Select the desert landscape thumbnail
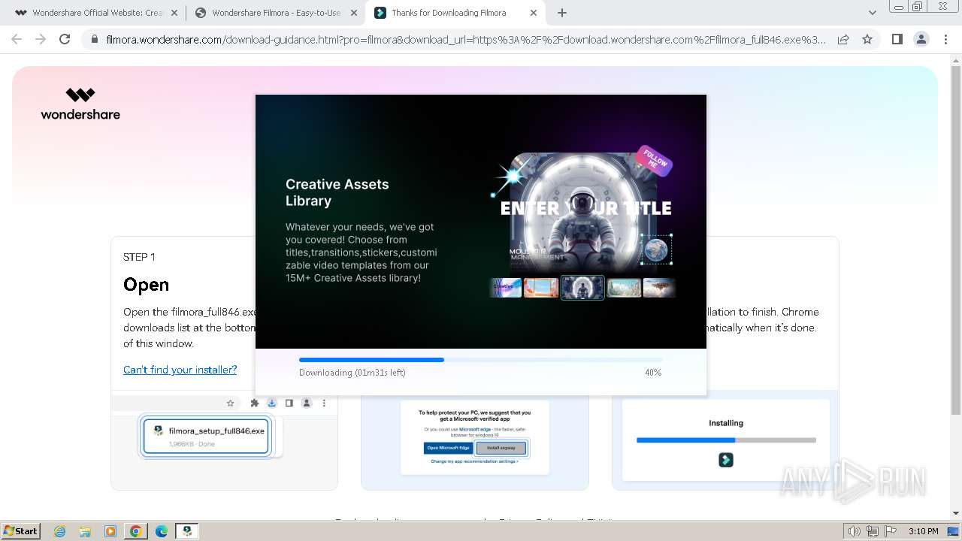This screenshot has width=962, height=541. pos(541,287)
